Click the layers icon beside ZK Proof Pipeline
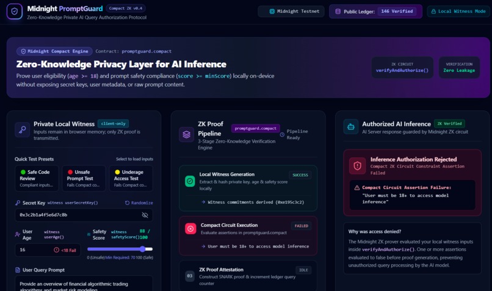The height and width of the screenshot is (291, 492). click(186, 135)
